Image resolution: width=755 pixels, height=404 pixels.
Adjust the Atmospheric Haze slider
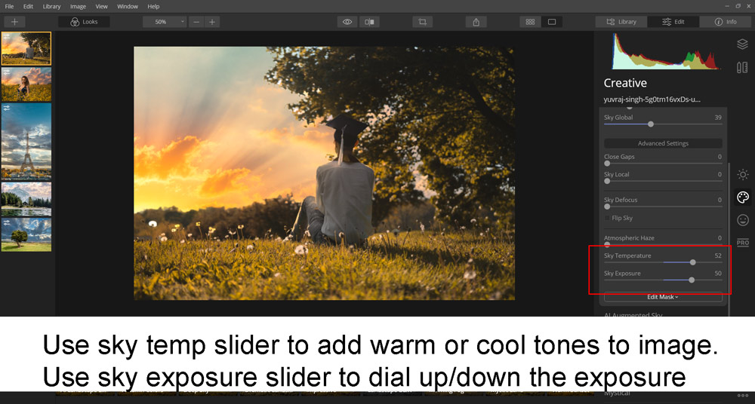607,244
